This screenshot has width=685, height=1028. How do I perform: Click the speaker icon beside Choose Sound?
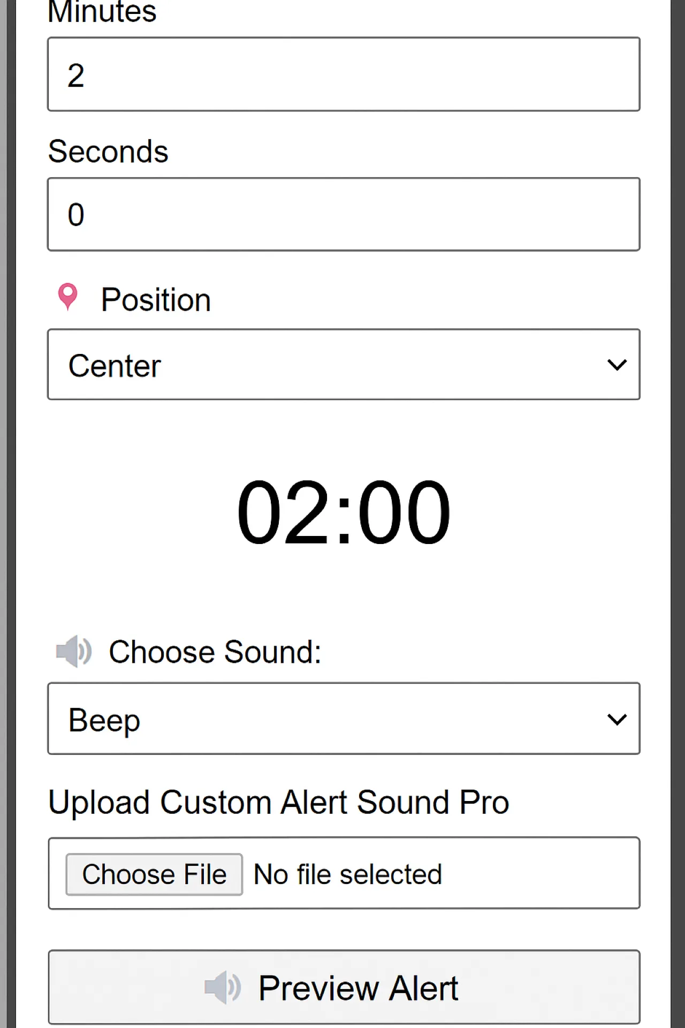[x=74, y=651]
